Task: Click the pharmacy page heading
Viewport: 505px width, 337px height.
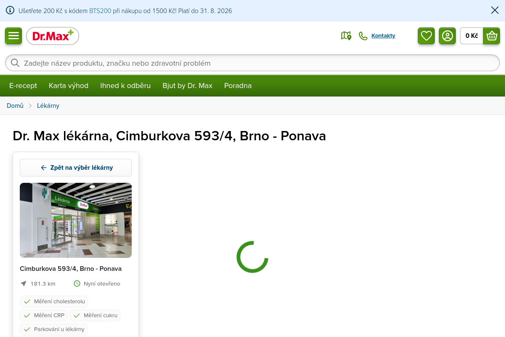Action: tap(169, 136)
